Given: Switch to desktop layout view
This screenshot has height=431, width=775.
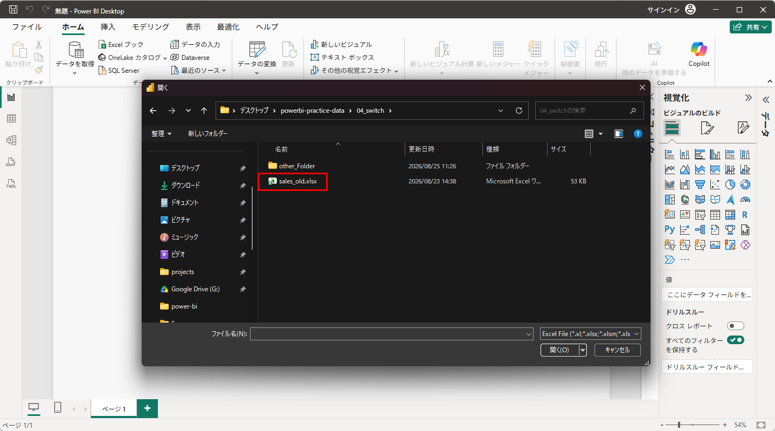Looking at the screenshot, I should click(33, 408).
